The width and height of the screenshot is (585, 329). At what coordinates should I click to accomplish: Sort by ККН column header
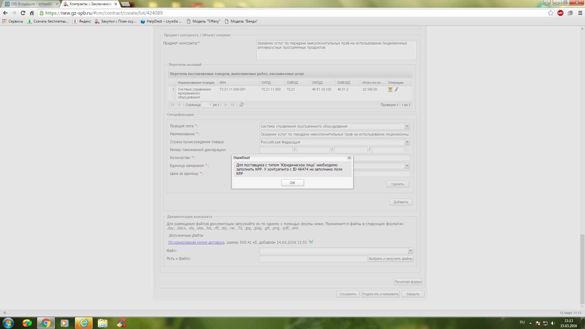239,83
